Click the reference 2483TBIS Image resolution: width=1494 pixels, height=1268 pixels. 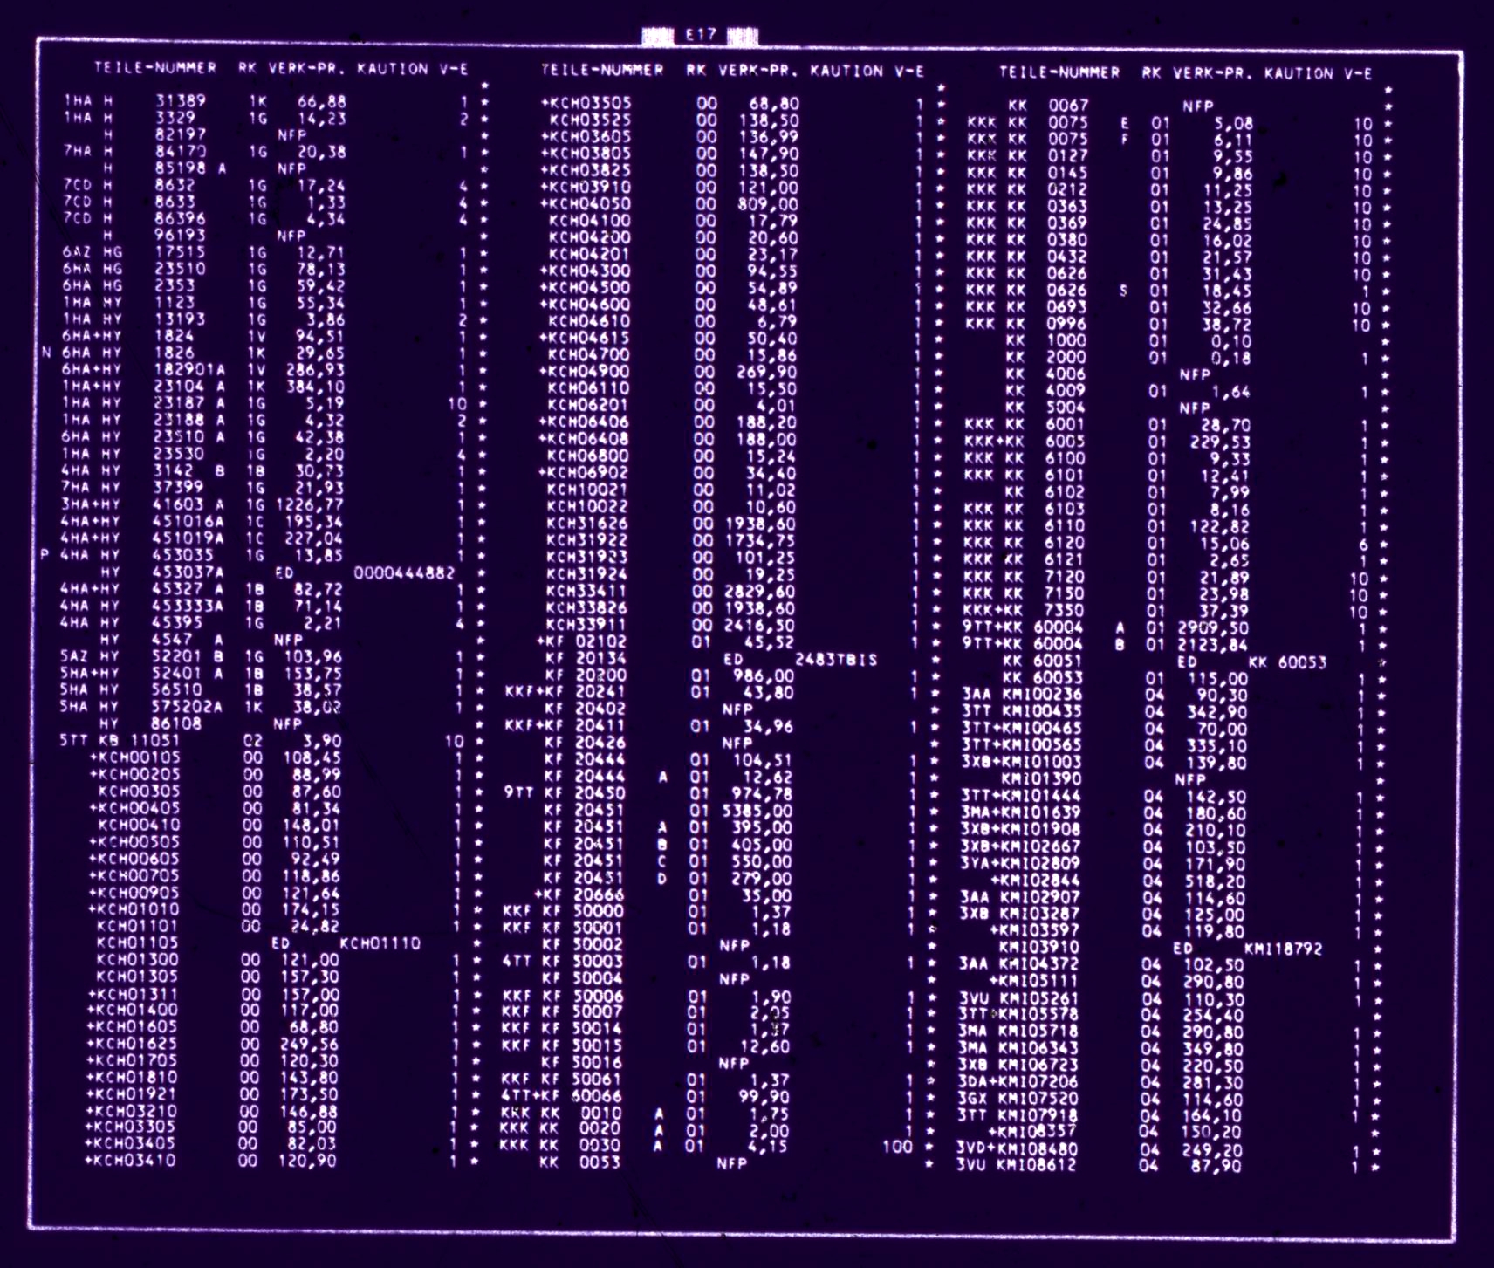[x=836, y=660]
